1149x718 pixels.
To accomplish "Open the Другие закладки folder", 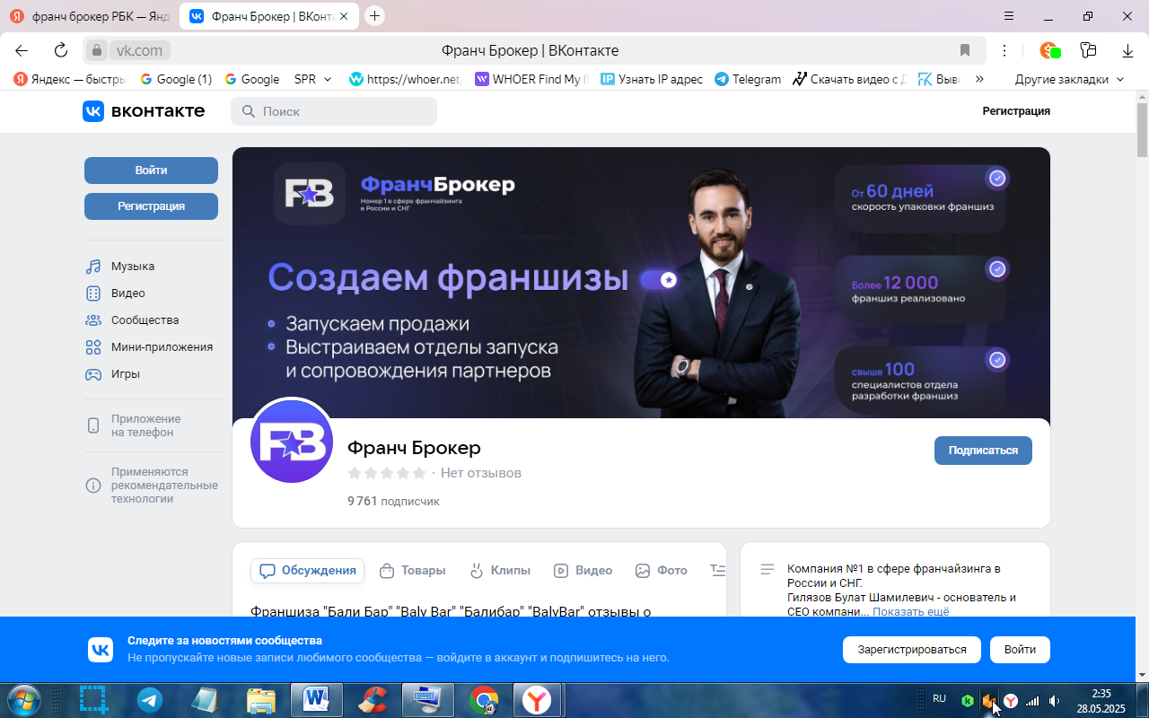I will coord(1069,79).
